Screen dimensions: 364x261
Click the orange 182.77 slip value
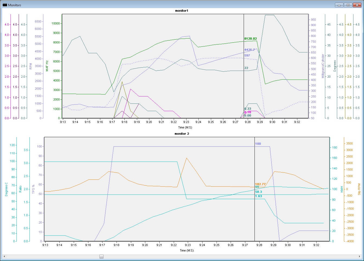(260, 184)
